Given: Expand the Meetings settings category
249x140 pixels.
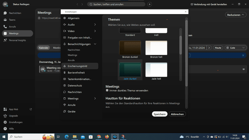Looking at the screenshot, I should [x=95, y=99].
